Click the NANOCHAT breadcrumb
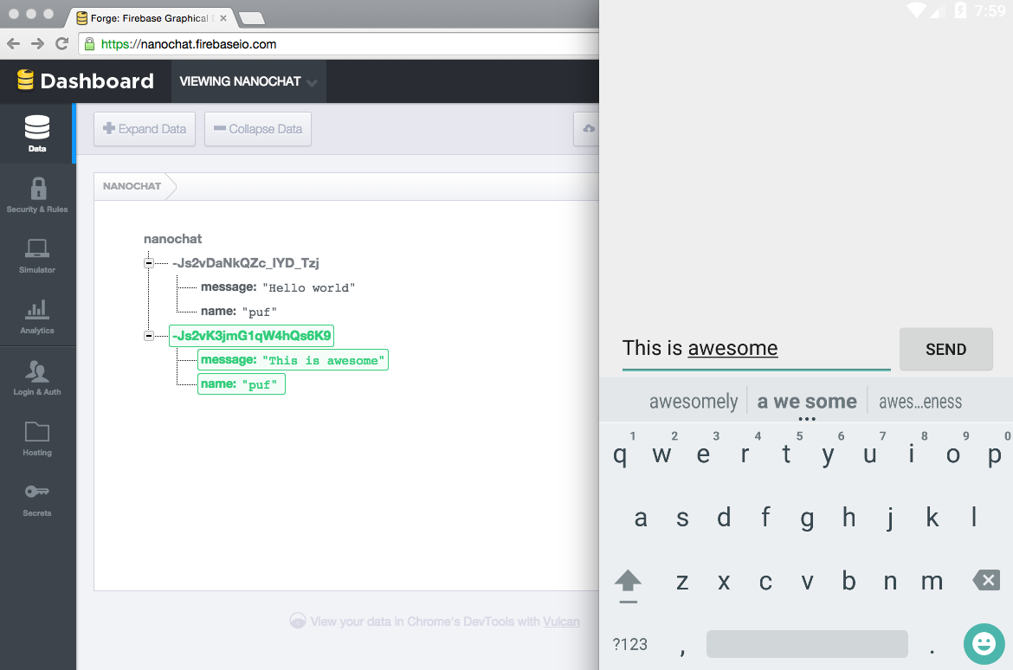 (132, 186)
